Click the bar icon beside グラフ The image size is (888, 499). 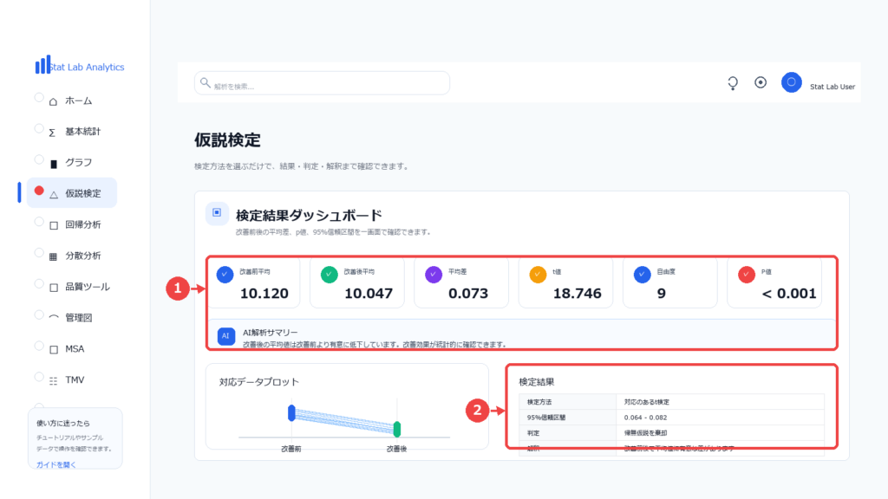point(54,164)
